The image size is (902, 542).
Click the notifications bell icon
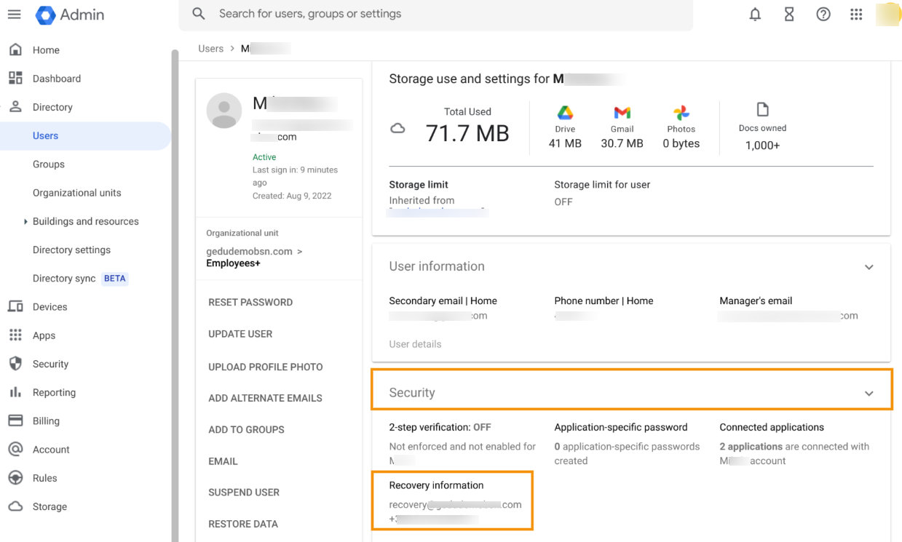pyautogui.click(x=755, y=14)
